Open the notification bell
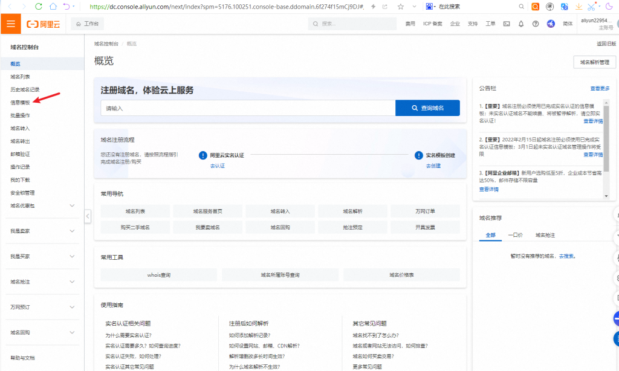This screenshot has width=619, height=371. point(521,24)
